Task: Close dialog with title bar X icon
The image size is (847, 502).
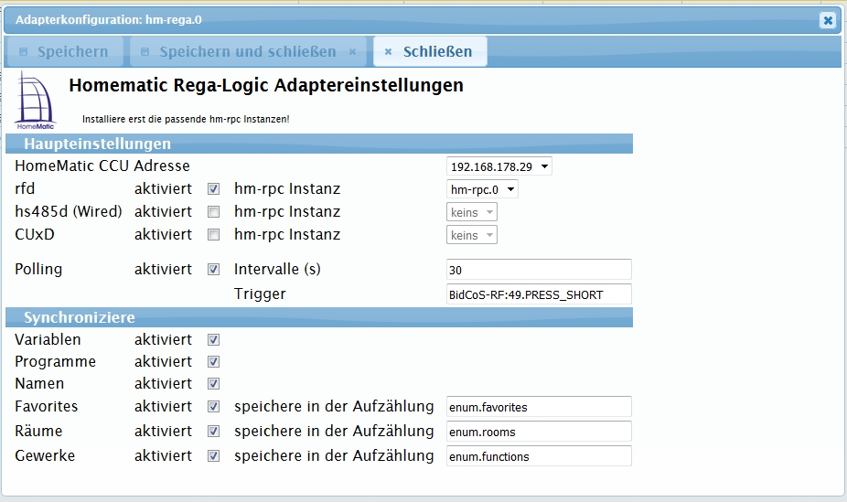Action: pos(828,20)
